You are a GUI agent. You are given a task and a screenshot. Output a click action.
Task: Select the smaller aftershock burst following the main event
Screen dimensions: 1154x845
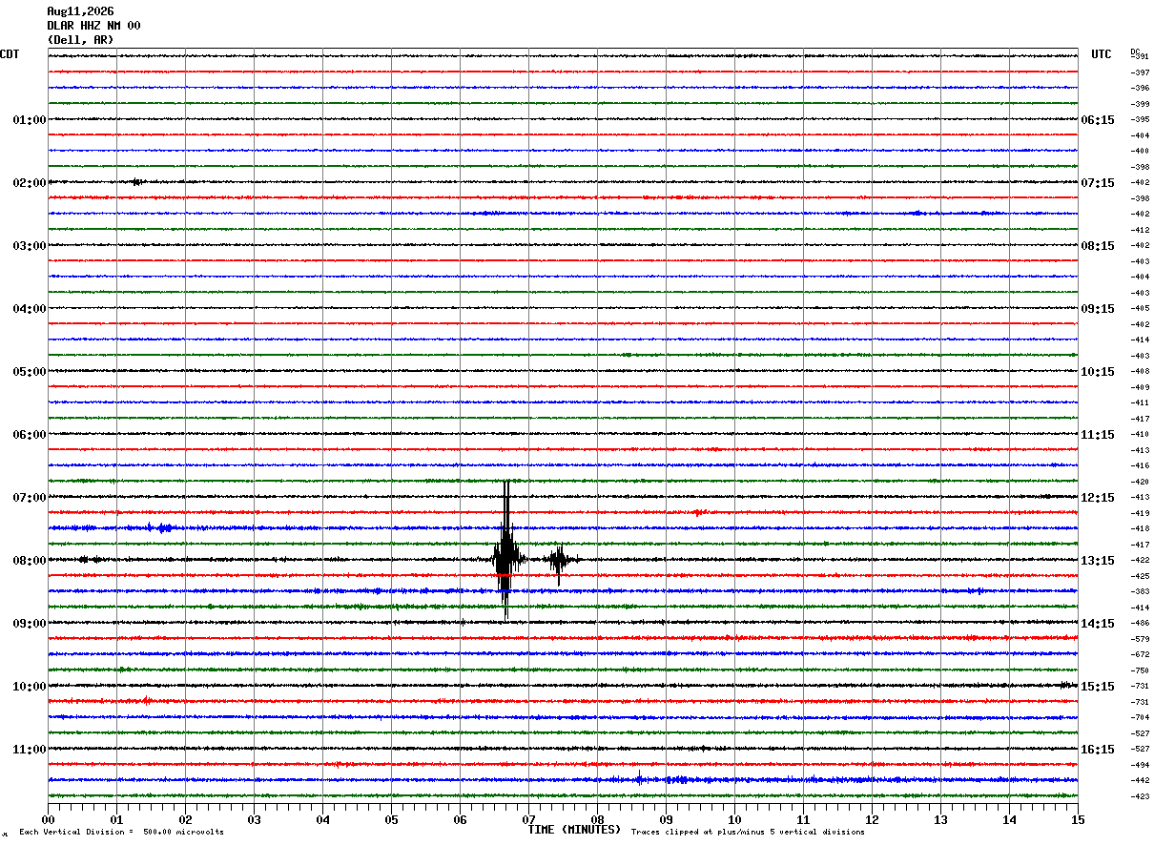pyautogui.click(x=560, y=563)
